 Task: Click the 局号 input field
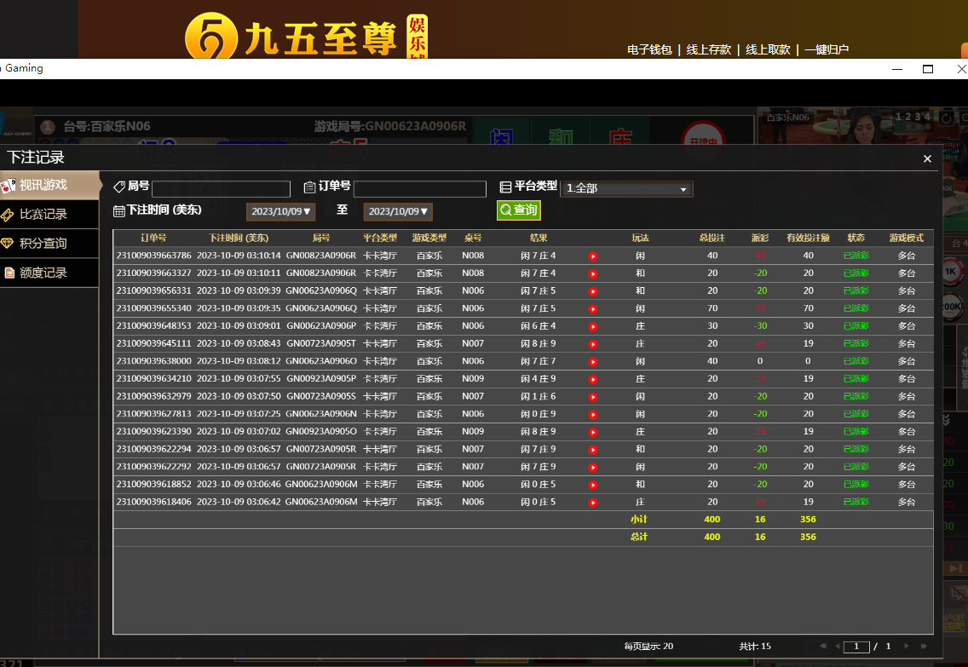tap(221, 189)
